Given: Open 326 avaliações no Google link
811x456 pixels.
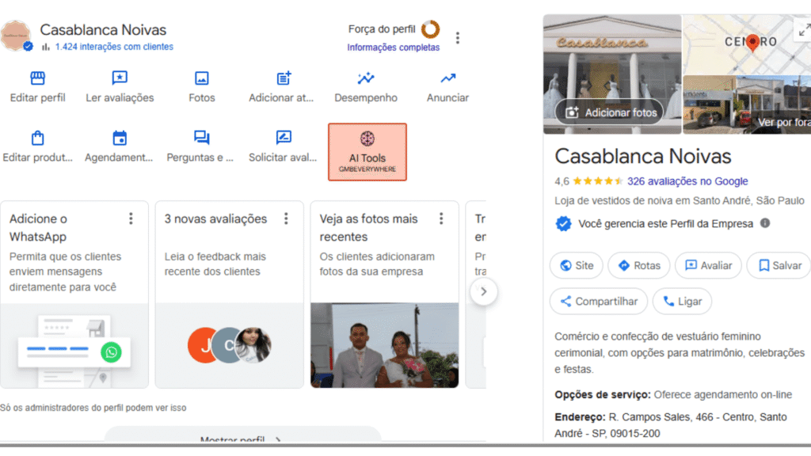Looking at the screenshot, I should tap(687, 181).
